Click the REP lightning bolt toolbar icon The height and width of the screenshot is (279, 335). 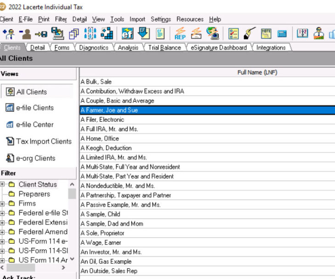click(180, 33)
